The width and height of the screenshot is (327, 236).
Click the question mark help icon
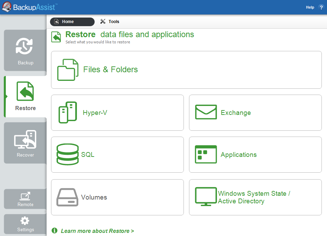pyautogui.click(x=321, y=7)
